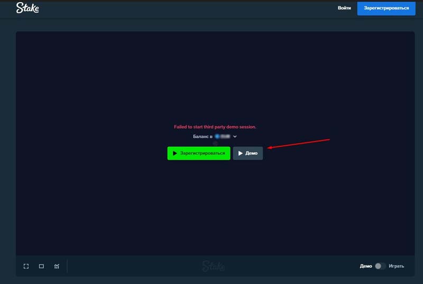
Task: Click the 'Failed to start' error message
Action: pyautogui.click(x=215, y=127)
